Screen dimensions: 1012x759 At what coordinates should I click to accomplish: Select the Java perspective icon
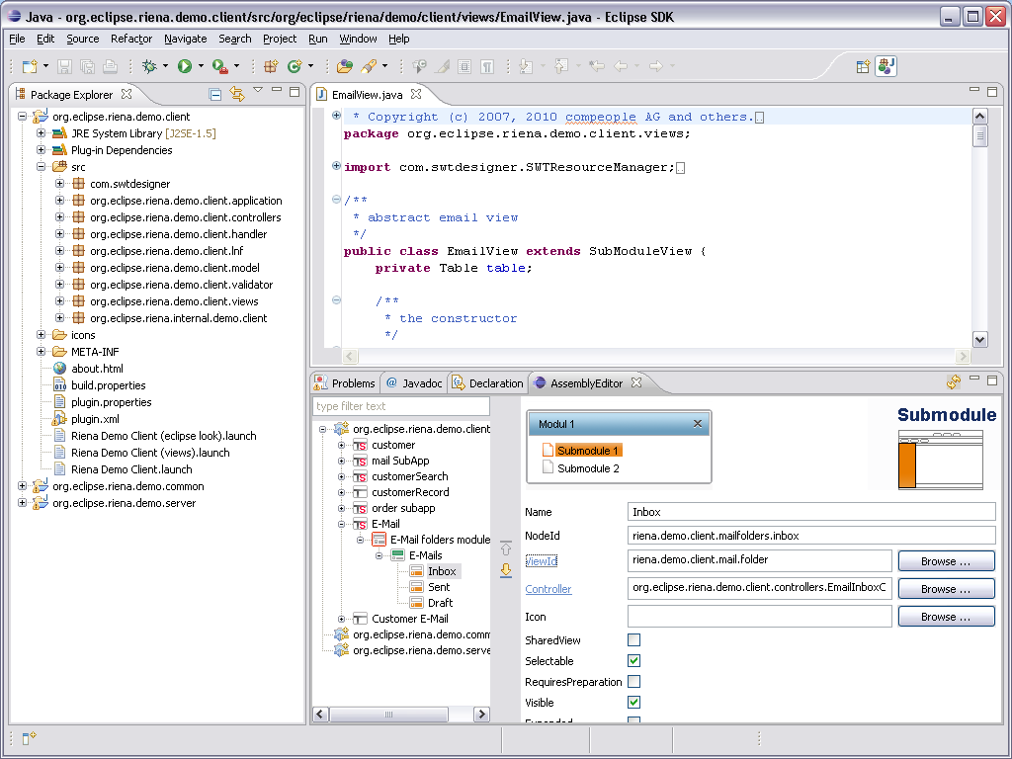[886, 66]
